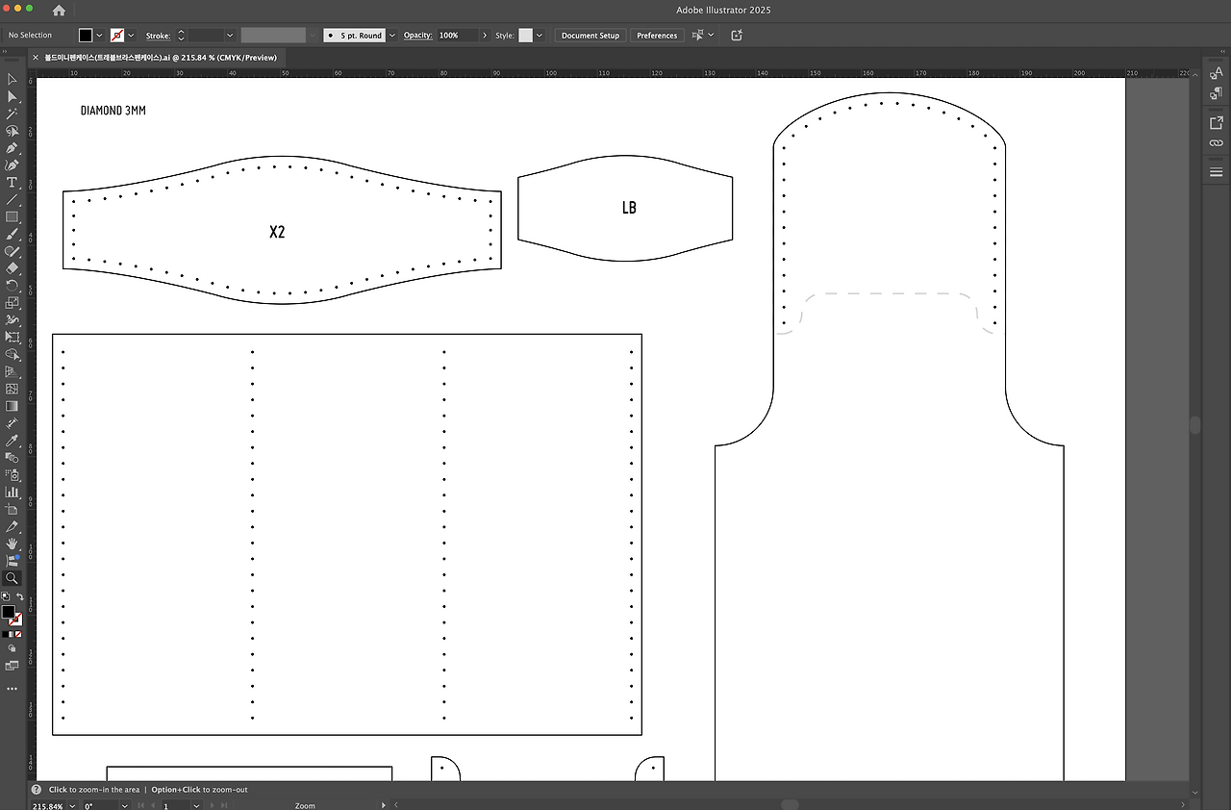The height and width of the screenshot is (810, 1231).
Task: Go to previous artboard arrow
Action: pyautogui.click(x=152, y=805)
